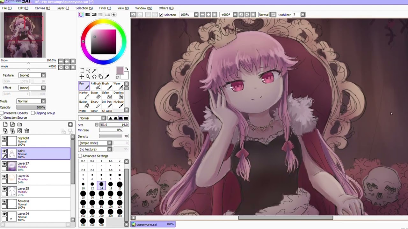
Task: Open the Selection menu
Action: [84, 8]
